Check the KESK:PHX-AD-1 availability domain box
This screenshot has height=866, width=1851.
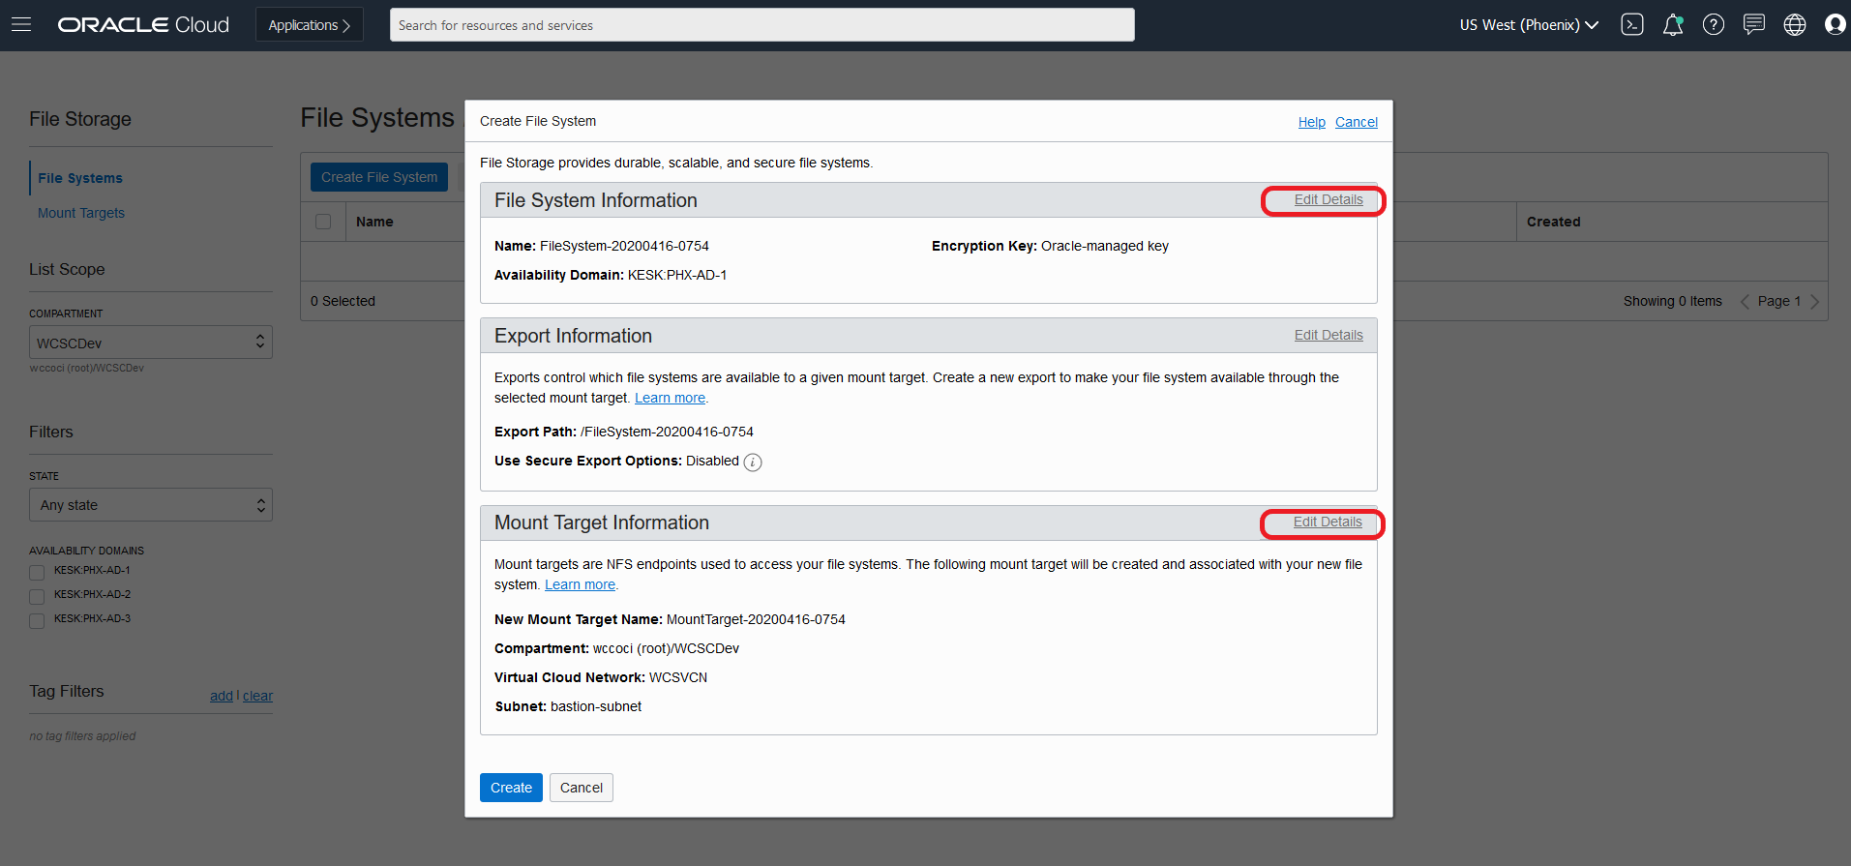37,572
